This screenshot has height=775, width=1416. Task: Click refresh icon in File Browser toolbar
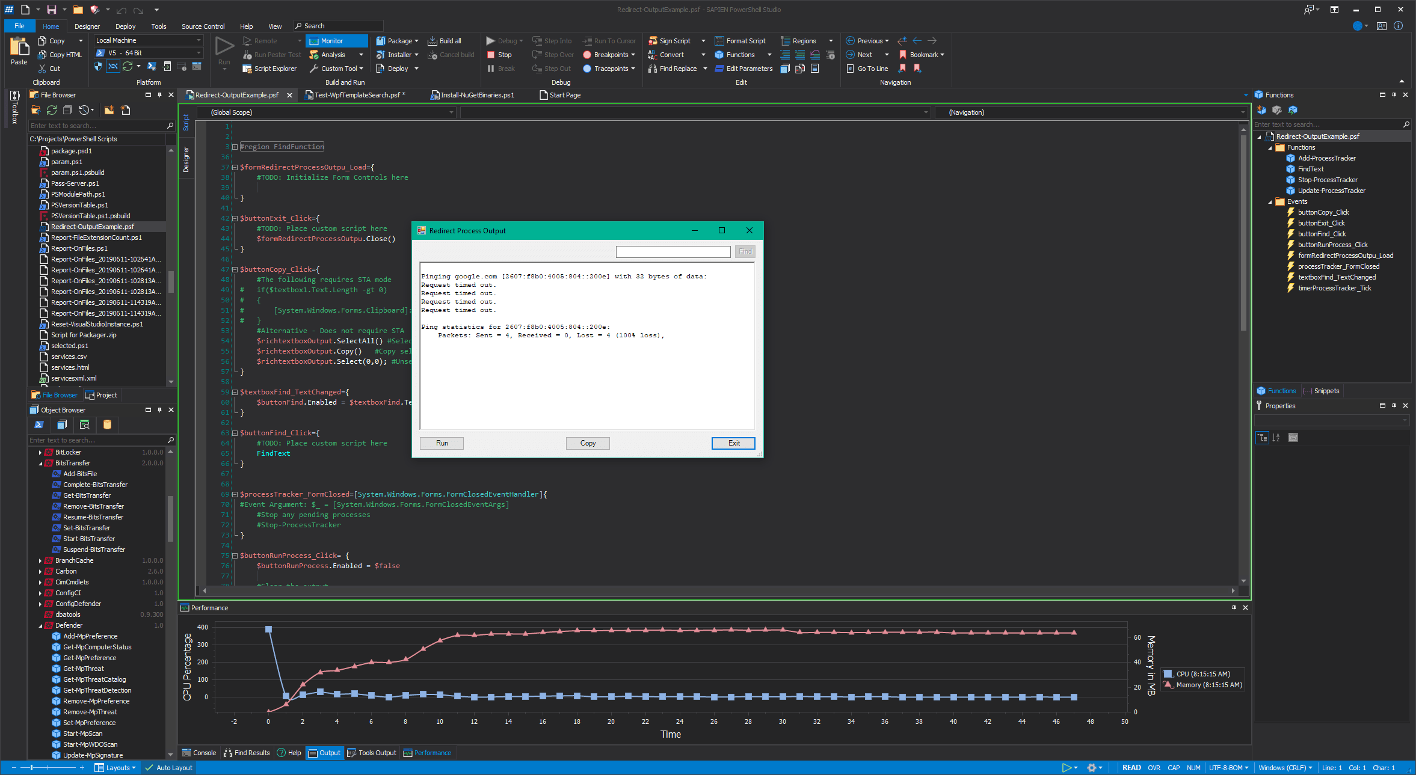pos(52,110)
